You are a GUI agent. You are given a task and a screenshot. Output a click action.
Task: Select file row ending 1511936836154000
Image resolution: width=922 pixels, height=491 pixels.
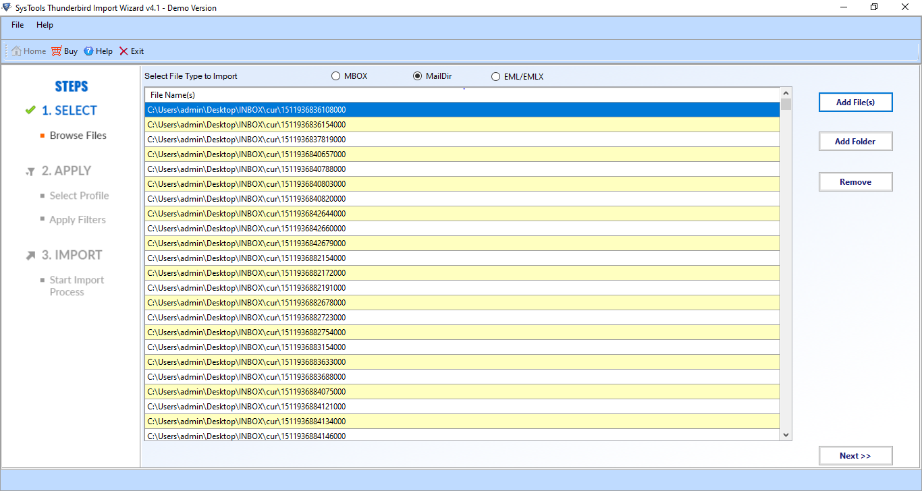(x=462, y=125)
